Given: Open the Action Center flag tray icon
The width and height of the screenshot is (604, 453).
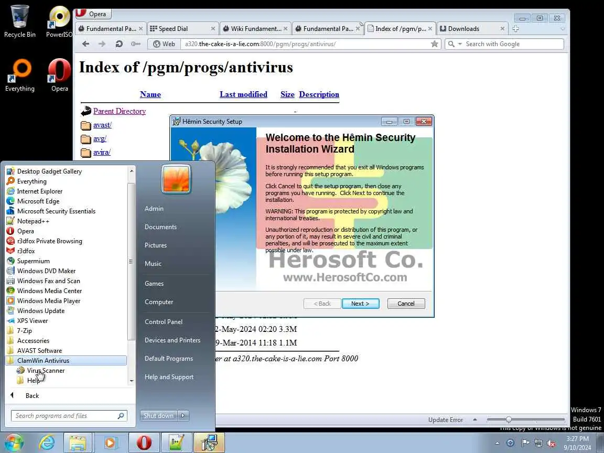Looking at the screenshot, I should (x=525, y=443).
